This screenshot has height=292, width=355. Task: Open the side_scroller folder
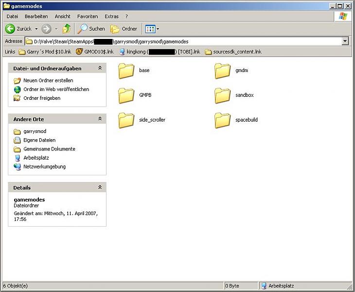pos(127,120)
